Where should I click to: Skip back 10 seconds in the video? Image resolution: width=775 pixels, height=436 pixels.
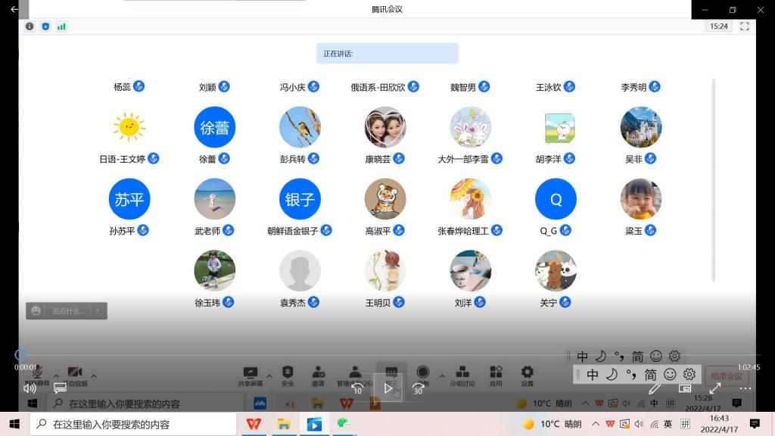(357, 388)
